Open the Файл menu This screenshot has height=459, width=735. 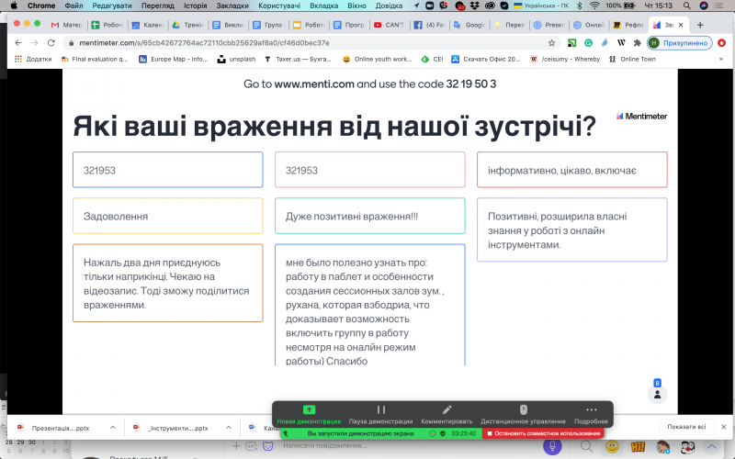tap(73, 6)
